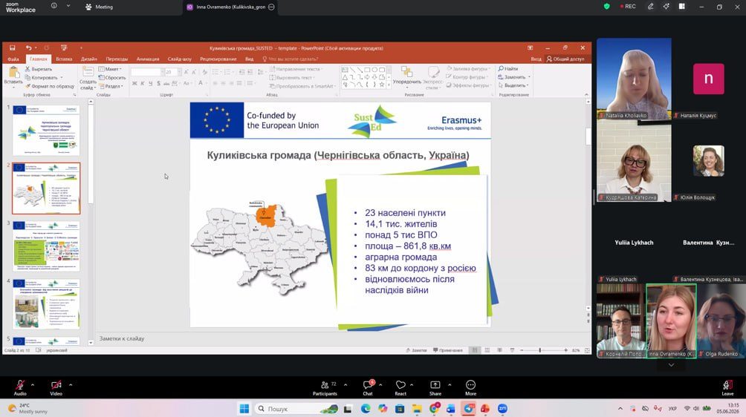Click the Вставить paste icon
Image resolution: width=746 pixels, height=417 pixels.
click(13, 72)
